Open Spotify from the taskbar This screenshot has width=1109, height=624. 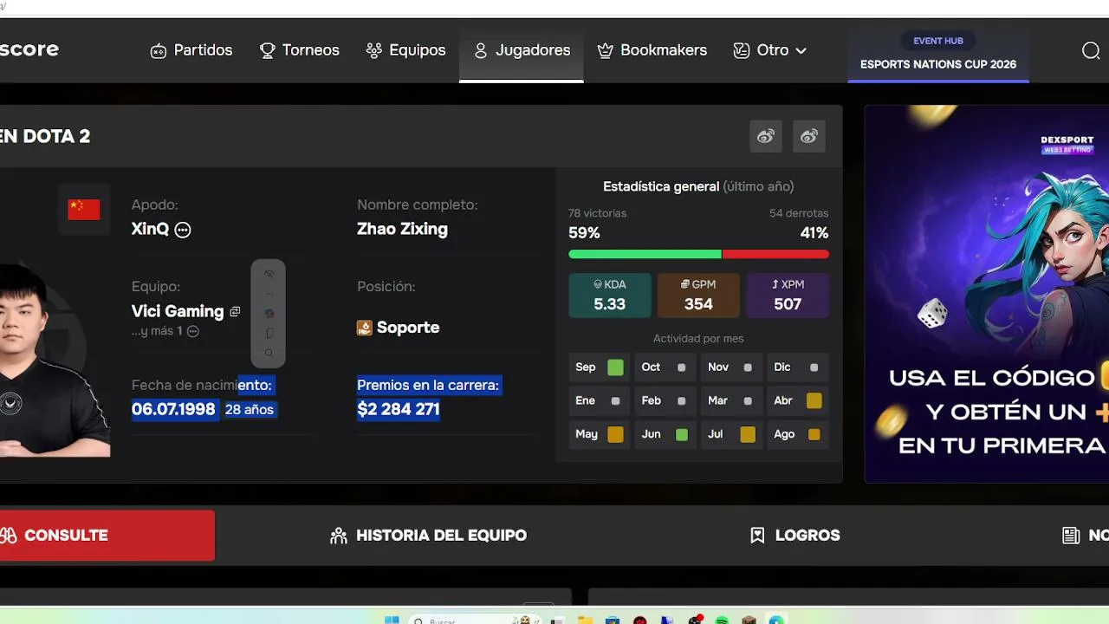[722, 620]
